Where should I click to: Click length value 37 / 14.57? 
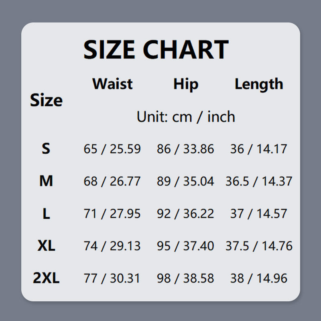259,213
